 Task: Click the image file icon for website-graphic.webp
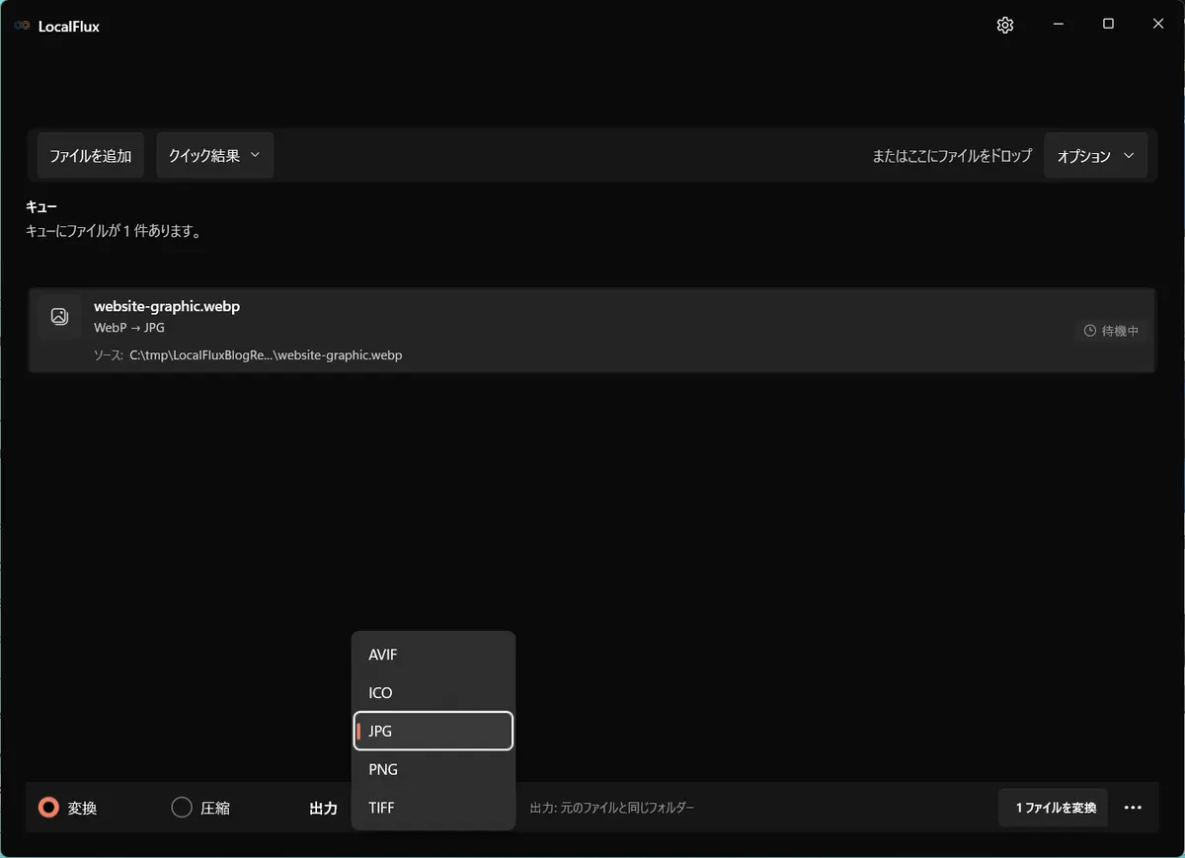click(x=59, y=316)
